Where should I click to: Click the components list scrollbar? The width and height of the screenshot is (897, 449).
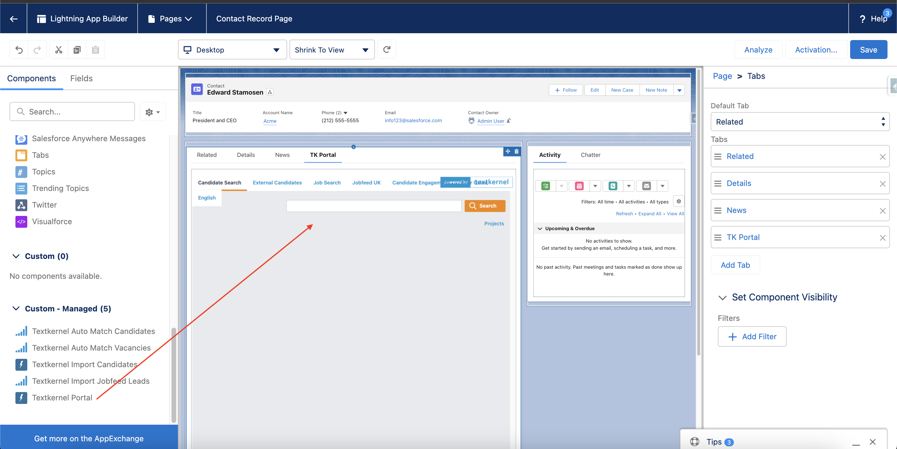tap(174, 375)
